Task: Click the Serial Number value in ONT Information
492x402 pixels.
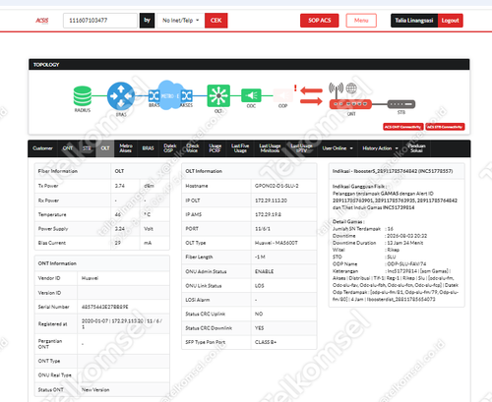Action: [105, 307]
